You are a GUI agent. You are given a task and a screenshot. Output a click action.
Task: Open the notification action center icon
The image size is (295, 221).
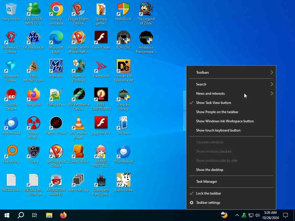point(285,215)
